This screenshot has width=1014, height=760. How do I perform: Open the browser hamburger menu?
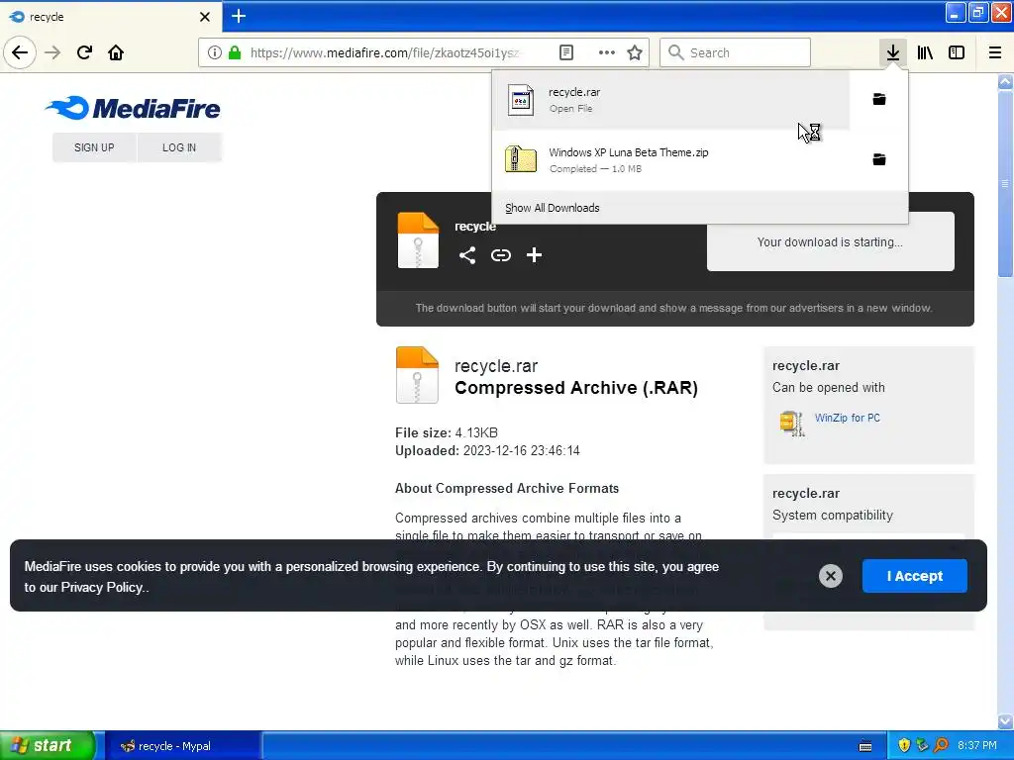tap(994, 52)
